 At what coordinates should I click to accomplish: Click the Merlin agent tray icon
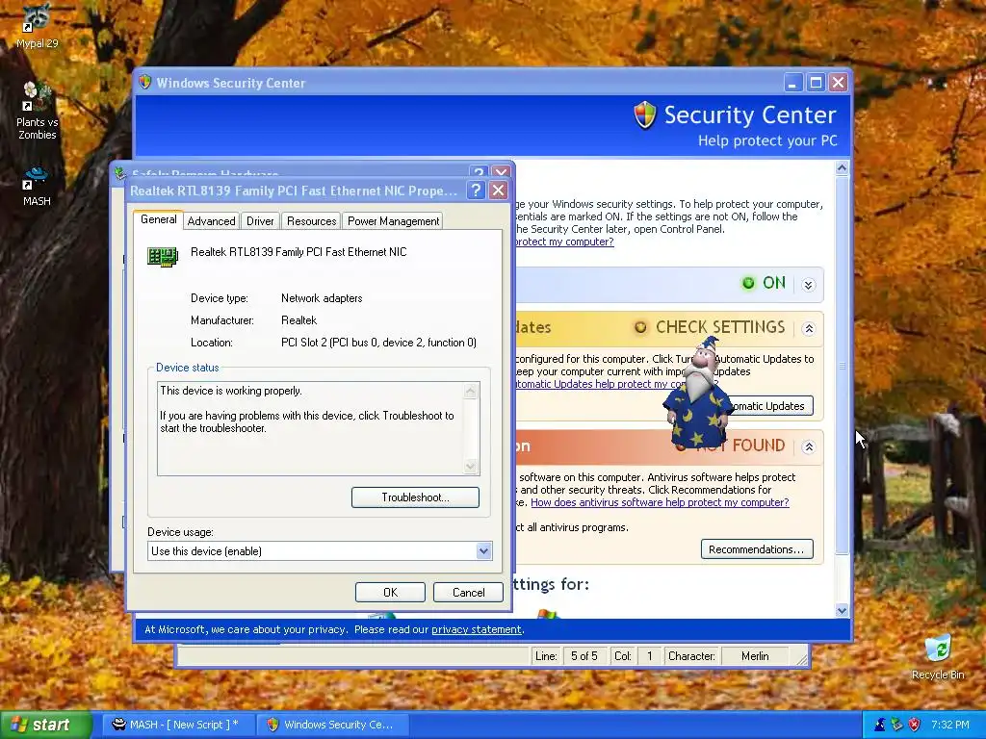(880, 725)
